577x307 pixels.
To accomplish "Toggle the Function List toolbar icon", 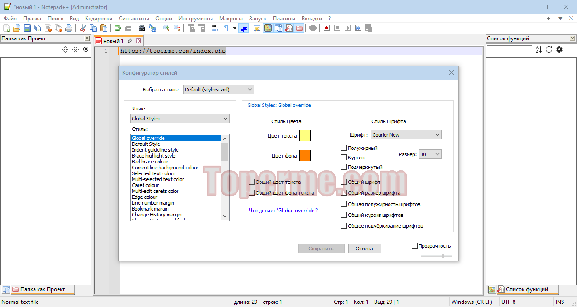I will click(289, 28).
